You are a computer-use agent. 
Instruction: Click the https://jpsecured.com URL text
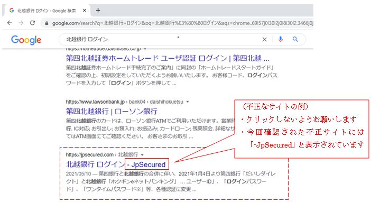[90, 154]
